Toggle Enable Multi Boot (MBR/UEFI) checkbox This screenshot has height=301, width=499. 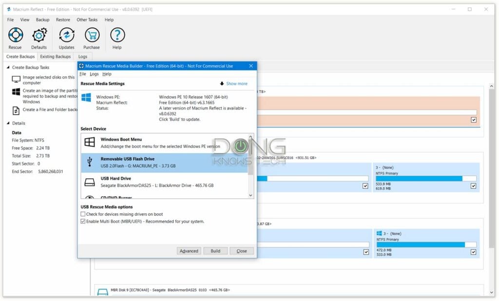pyautogui.click(x=83, y=221)
